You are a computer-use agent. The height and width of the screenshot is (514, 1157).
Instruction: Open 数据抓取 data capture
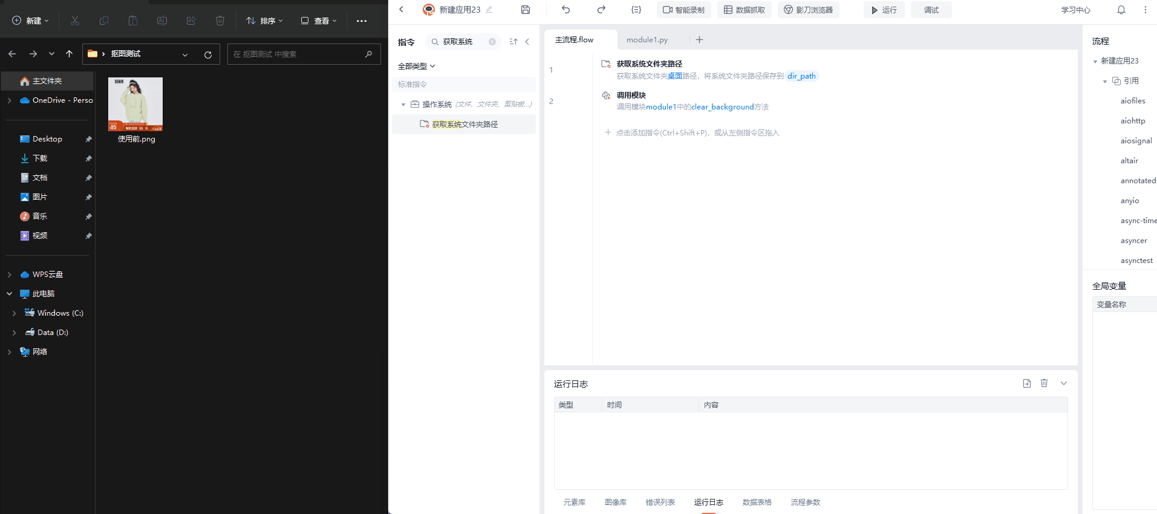[x=745, y=10]
